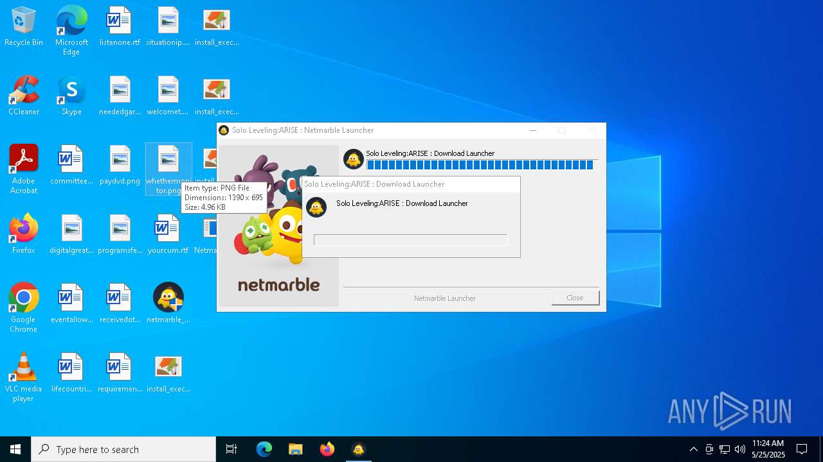The width and height of the screenshot is (823, 462).
Task: Select the Skype desktop shortcut
Action: (71, 96)
